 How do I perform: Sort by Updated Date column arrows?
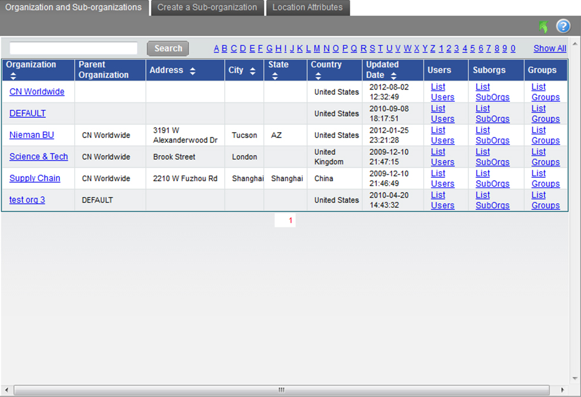pos(392,76)
